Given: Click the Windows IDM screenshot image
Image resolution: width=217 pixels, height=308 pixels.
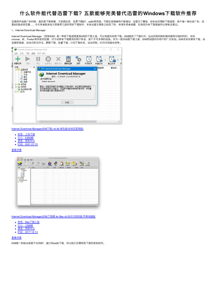Looking at the screenshot, I should click(x=67, y=86).
